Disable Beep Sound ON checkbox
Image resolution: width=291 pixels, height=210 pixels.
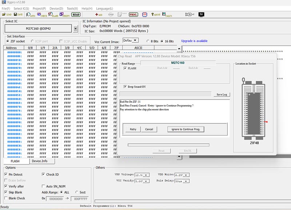point(125,87)
